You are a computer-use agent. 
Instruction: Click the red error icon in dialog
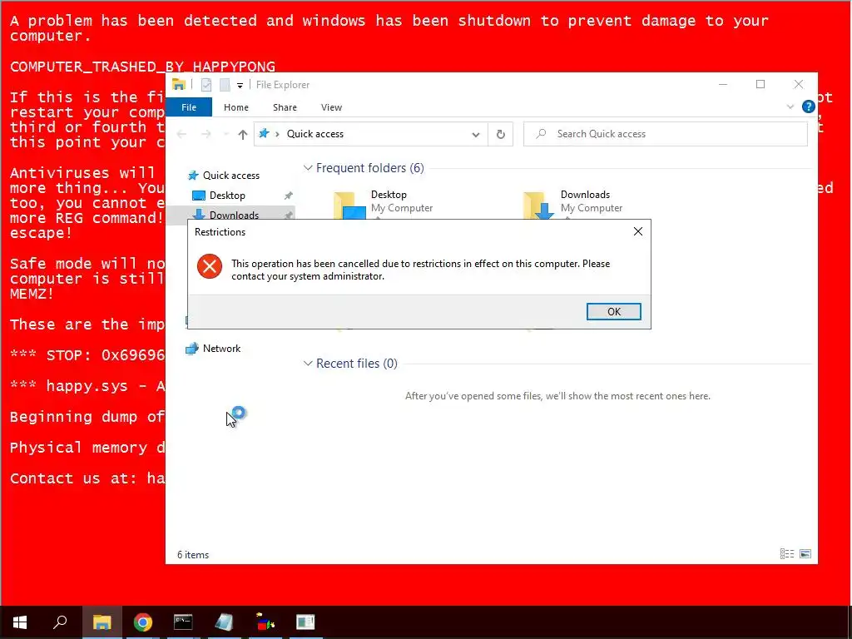209,266
